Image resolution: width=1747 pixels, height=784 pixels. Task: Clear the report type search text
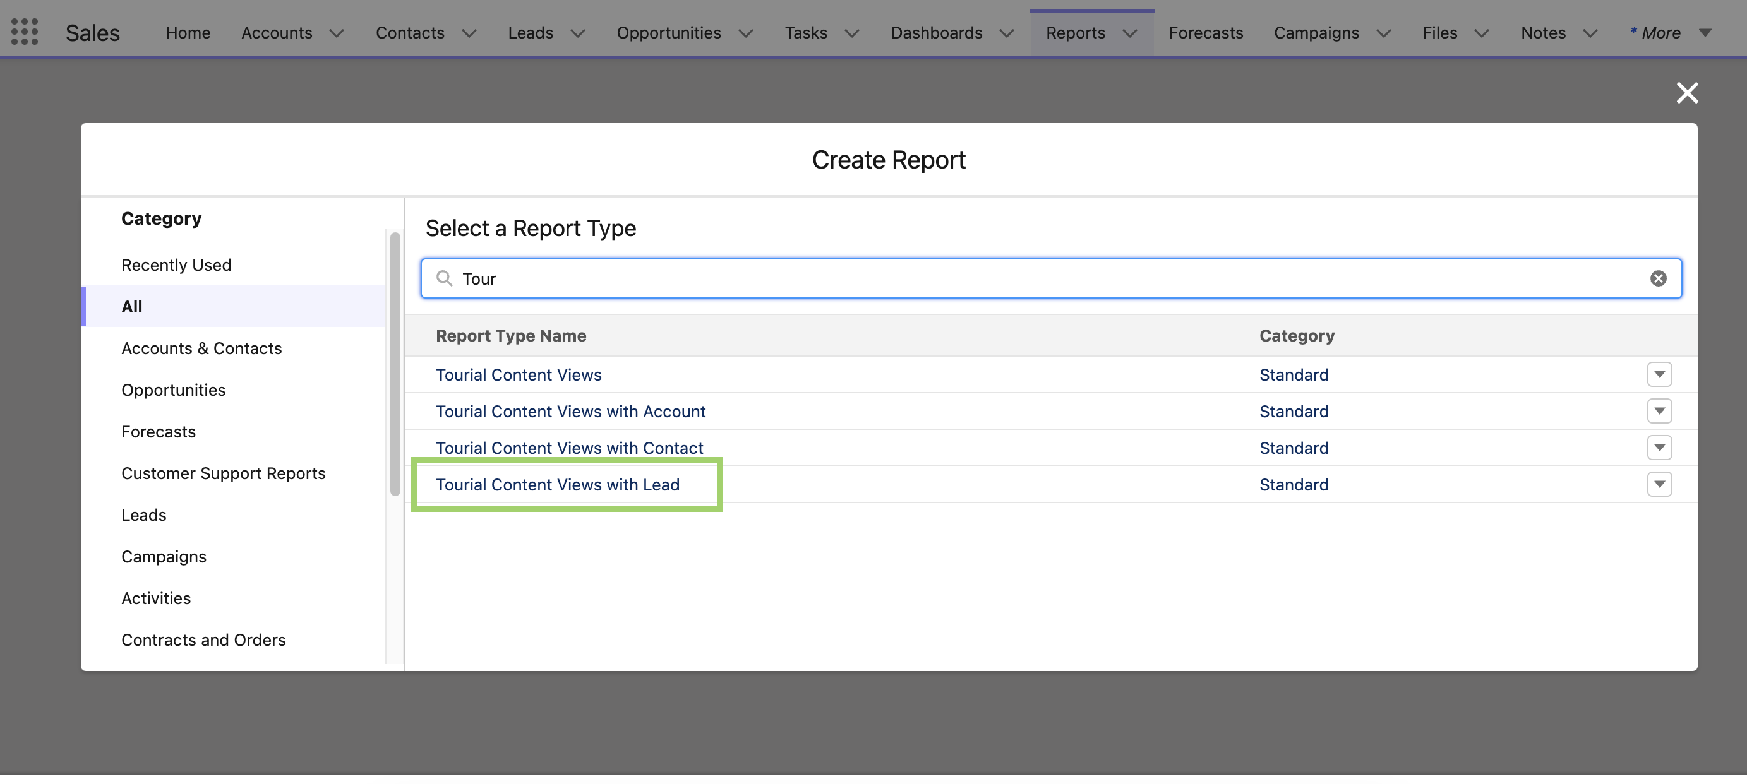click(x=1657, y=278)
